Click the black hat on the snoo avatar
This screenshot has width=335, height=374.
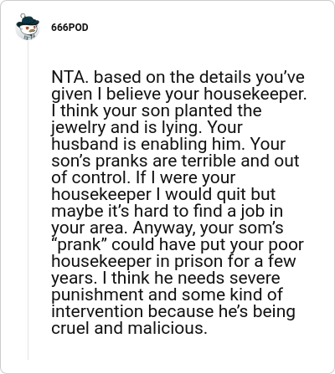28,21
